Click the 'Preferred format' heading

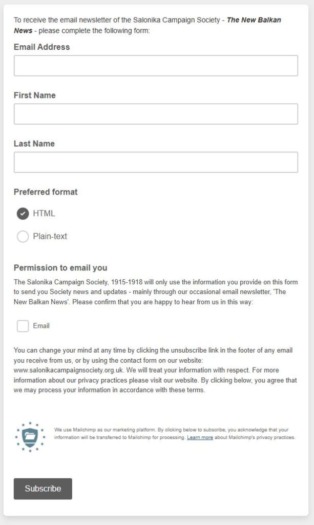46,192
